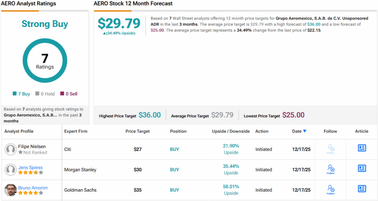The image size is (378, 201).
Task: Click Bruno Amorim's profile photo
Action: click(10, 190)
